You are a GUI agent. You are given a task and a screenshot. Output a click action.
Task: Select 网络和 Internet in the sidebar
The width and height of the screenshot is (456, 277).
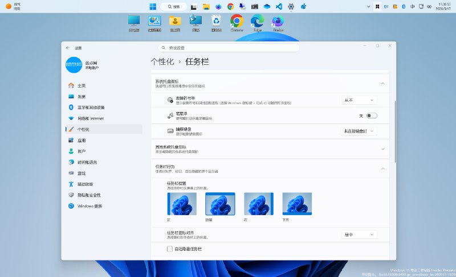104,118
